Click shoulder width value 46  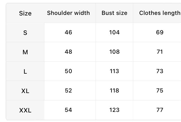[68, 32]
